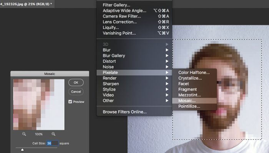This screenshot has width=269, height=153.
Task: Expand the Sharpen submenu
Action: (134, 84)
